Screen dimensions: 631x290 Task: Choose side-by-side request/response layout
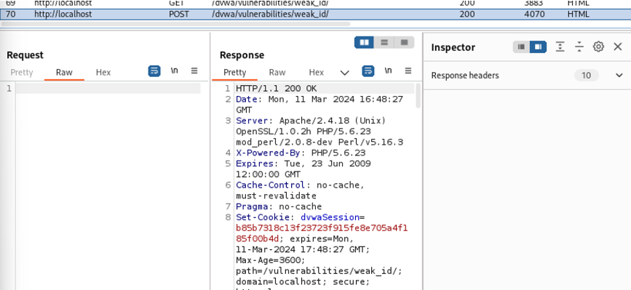[x=364, y=42]
